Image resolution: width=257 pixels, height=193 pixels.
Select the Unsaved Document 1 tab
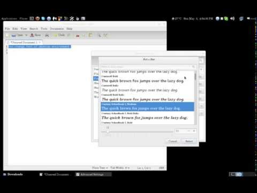pyautogui.click(x=23, y=42)
